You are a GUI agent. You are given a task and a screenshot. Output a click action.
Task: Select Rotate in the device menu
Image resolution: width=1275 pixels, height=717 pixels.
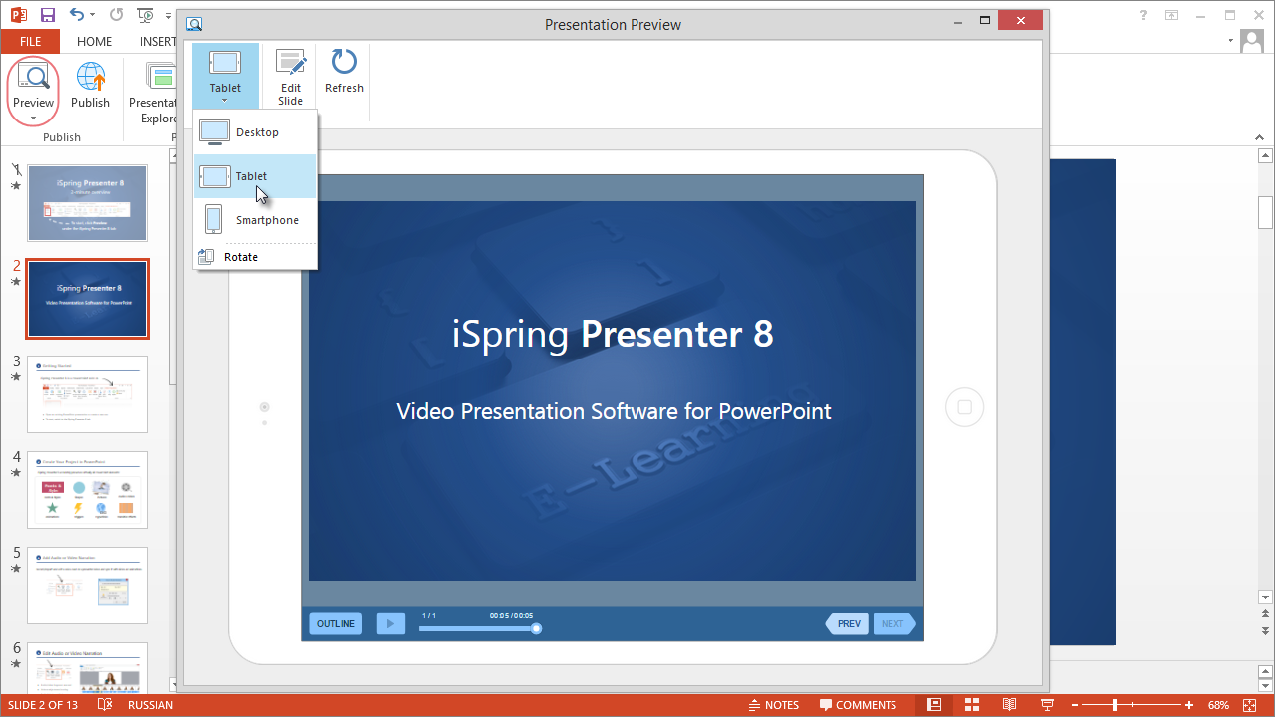pos(256,257)
